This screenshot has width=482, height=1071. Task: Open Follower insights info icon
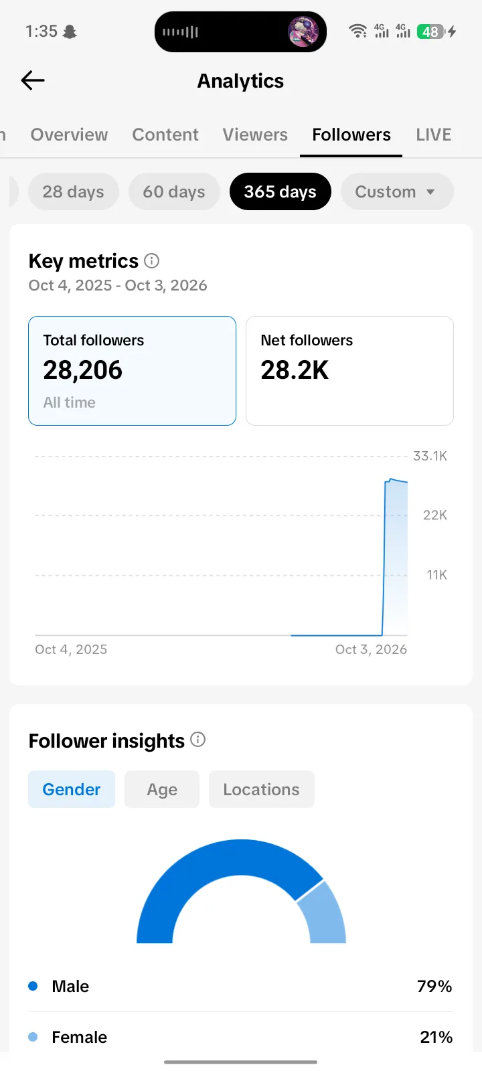click(x=197, y=740)
